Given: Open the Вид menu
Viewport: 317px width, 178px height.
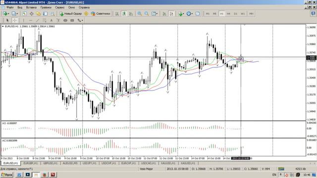Looking at the screenshot, I should coord(20,7).
